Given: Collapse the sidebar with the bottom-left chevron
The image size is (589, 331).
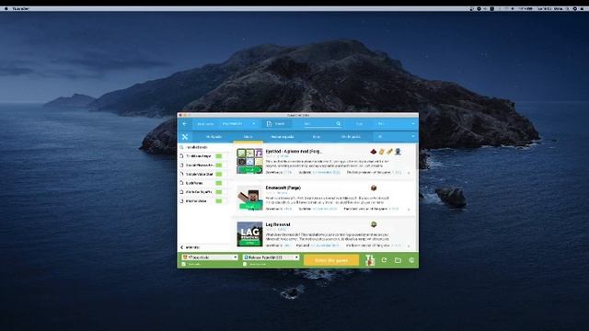Looking at the screenshot, I should [182, 247].
